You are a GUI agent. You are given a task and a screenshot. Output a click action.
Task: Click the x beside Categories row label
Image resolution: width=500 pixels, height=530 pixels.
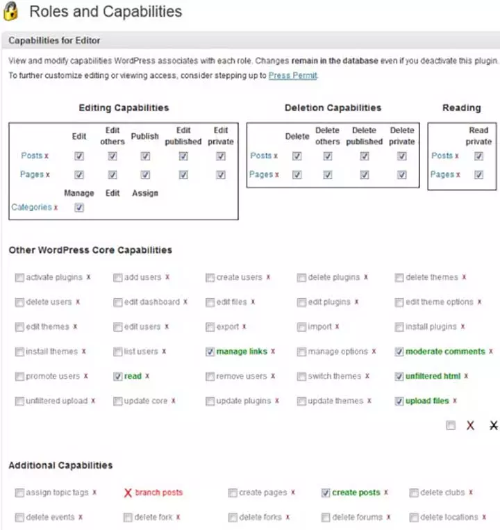(x=56, y=208)
